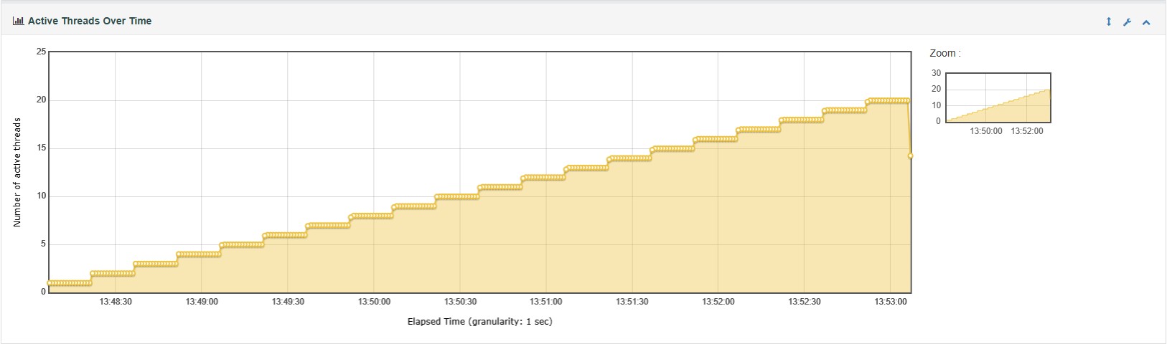Click the 13:50:00 label on the main x-axis

[x=374, y=302]
